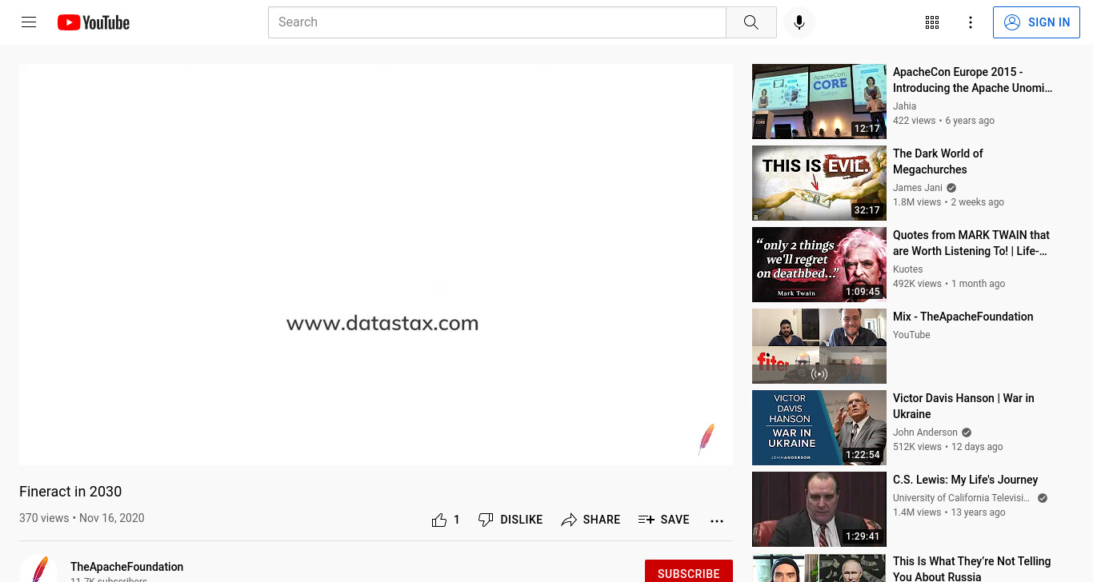1093x582 pixels.
Task: Open Victor Davis Hanson War in Ukraine title
Action: tap(963, 406)
